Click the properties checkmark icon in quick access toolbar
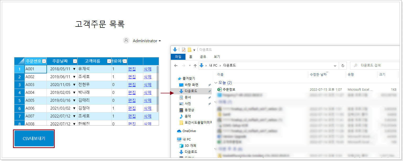This screenshot has height=161, width=403. pos(184,50)
